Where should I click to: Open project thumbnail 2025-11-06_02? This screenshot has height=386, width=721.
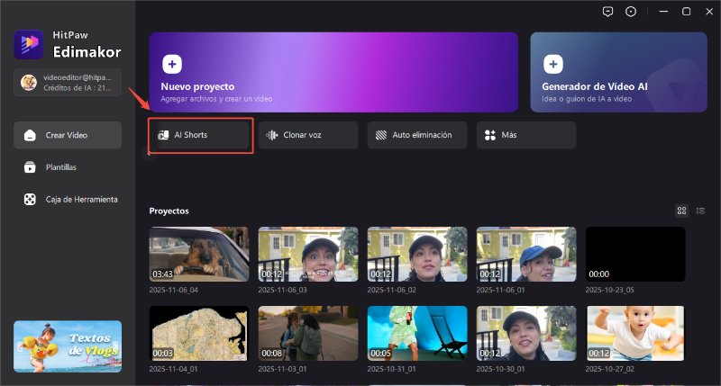[x=417, y=254]
